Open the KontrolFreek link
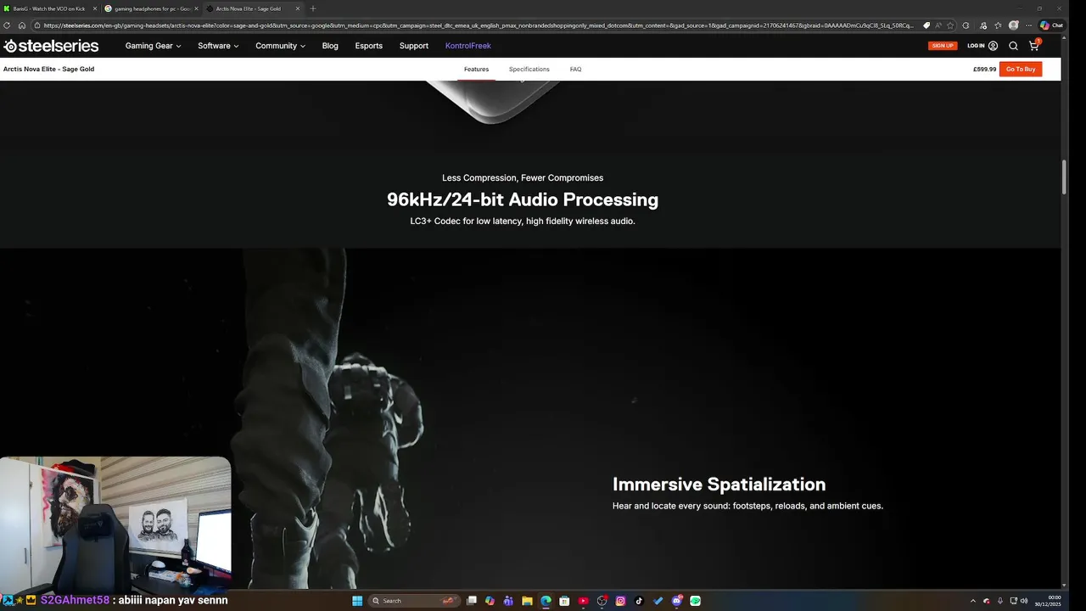Image resolution: width=1086 pixels, height=611 pixels. click(x=468, y=46)
